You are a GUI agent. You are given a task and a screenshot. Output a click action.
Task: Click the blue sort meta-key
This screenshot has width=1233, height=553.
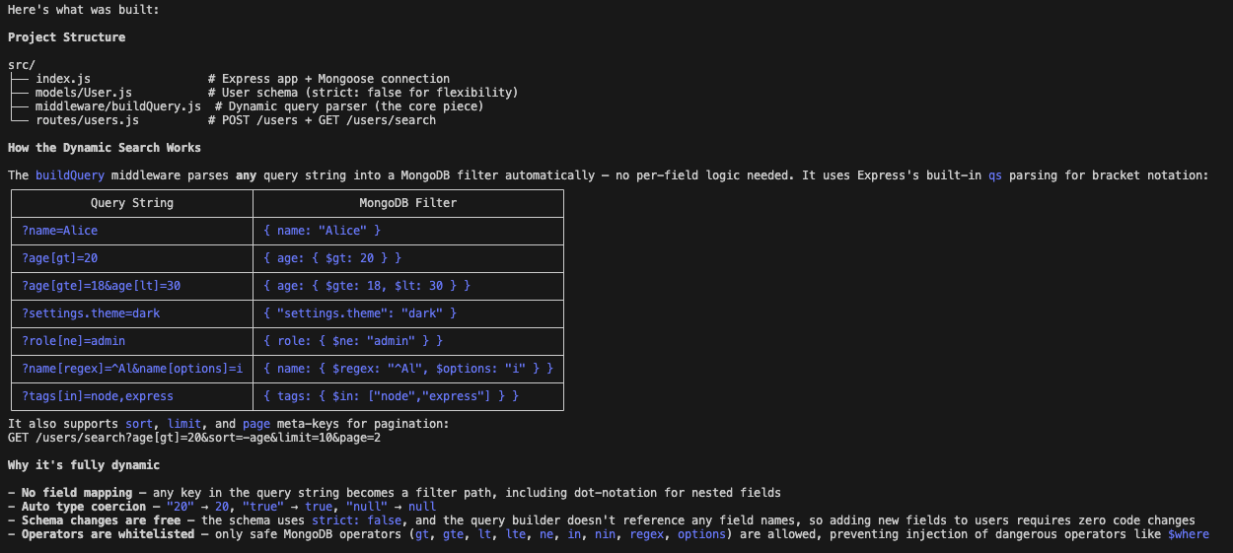[139, 424]
